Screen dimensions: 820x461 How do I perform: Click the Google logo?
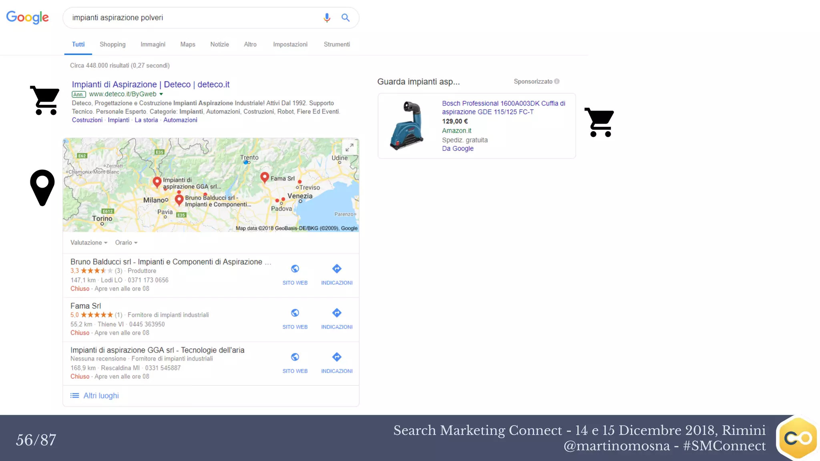coord(27,17)
